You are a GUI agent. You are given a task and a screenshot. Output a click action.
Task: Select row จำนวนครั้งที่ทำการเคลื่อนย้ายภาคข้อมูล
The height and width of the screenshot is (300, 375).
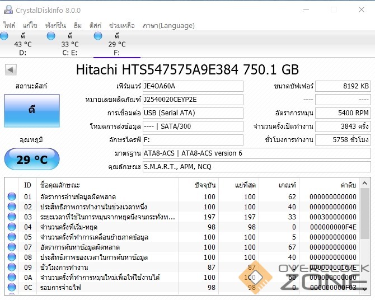[x=182, y=237]
